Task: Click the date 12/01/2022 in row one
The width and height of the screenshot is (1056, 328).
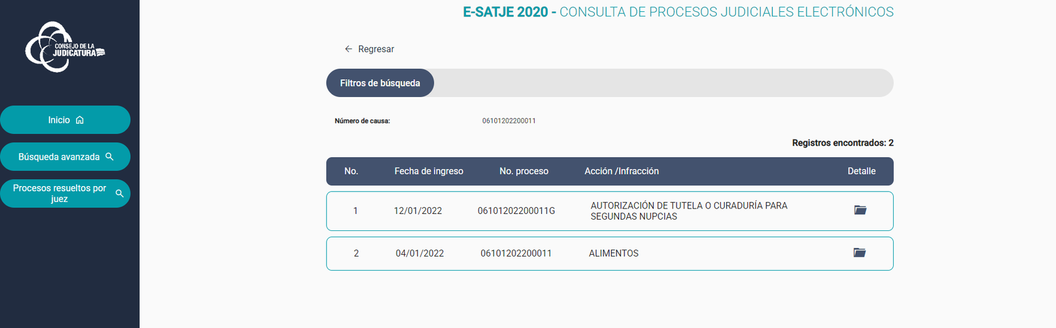Action: click(418, 211)
